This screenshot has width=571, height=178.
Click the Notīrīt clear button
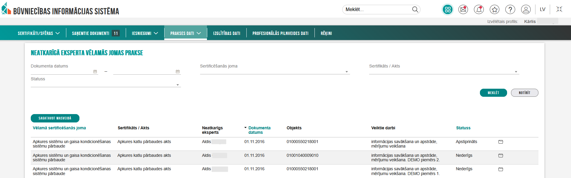(x=524, y=93)
